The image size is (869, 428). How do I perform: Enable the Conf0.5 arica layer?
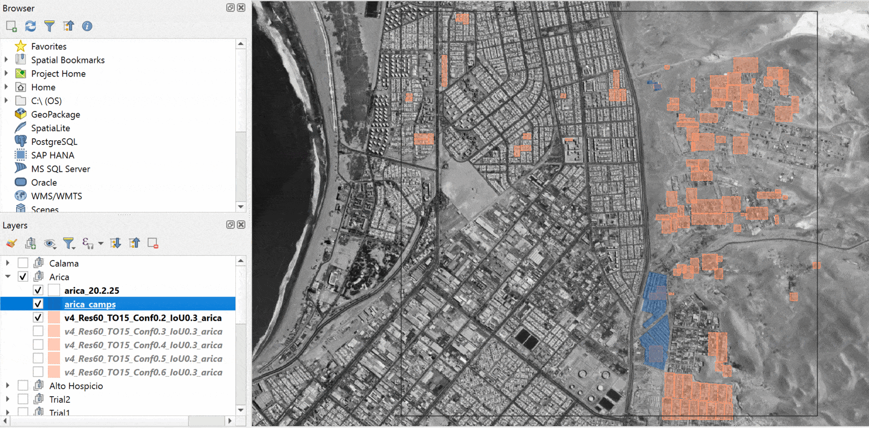tap(38, 358)
